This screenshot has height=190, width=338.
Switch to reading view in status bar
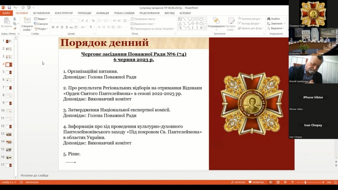pos(285,182)
